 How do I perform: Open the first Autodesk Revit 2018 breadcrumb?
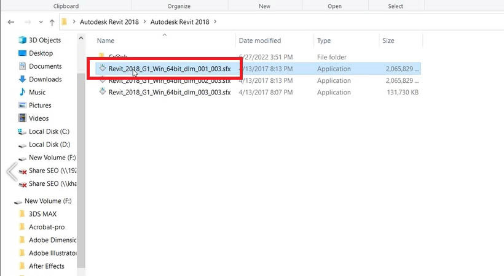[109, 22]
